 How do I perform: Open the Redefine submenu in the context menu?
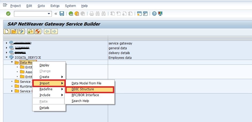click(49, 89)
